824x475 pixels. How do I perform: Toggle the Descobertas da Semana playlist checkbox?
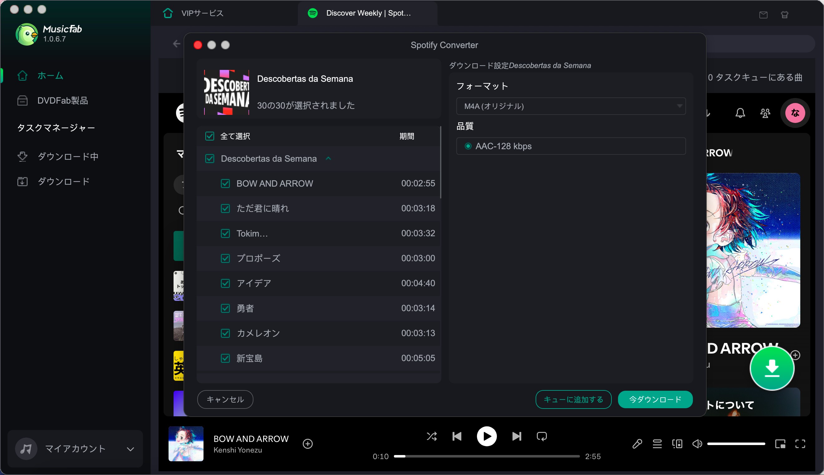pos(210,159)
